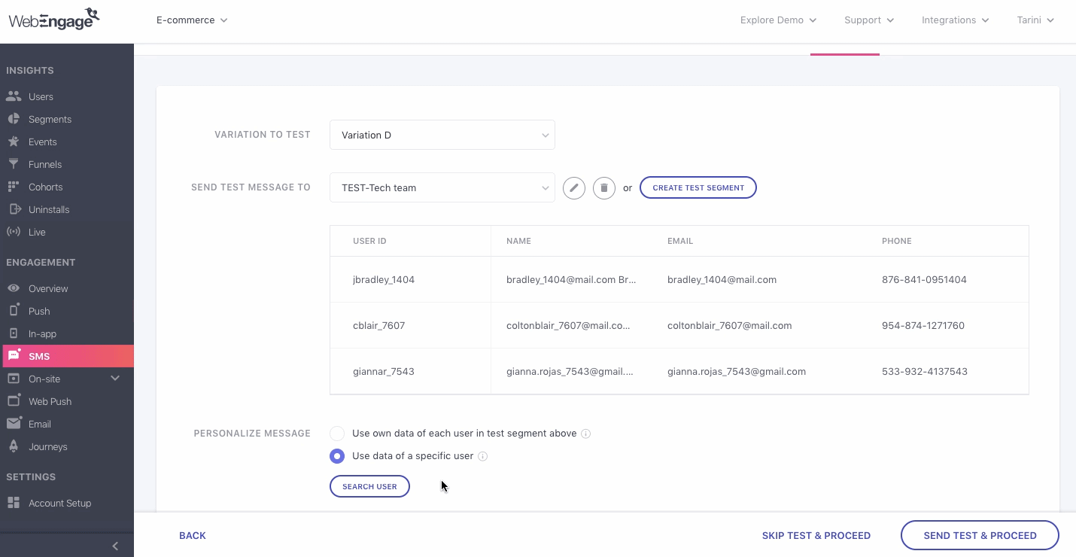
Task: Click the EMAIL column header
Action: click(680, 241)
